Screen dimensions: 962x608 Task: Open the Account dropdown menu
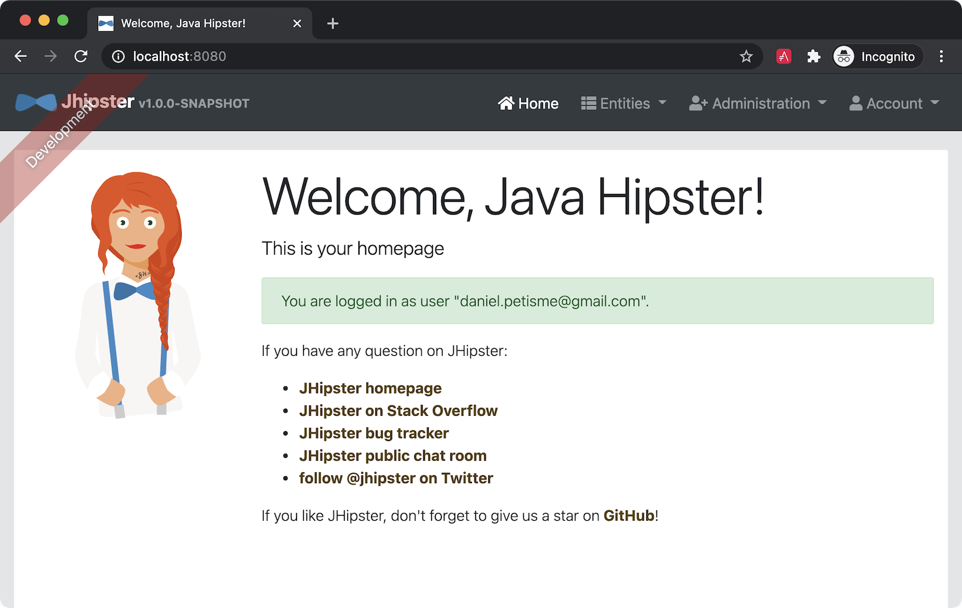(894, 103)
